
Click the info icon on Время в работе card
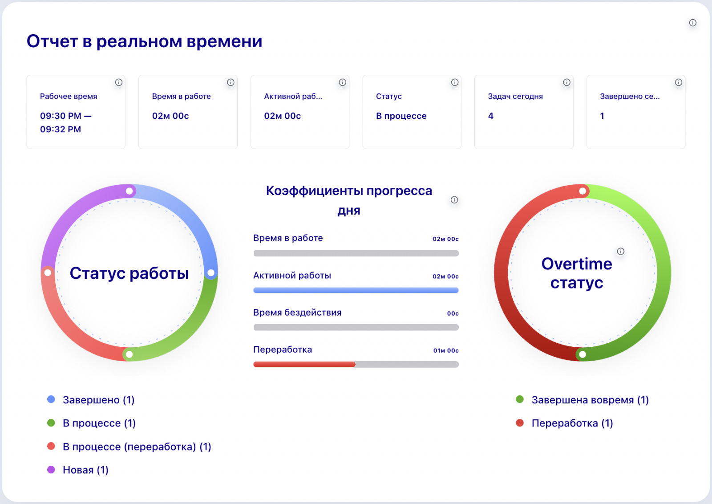point(231,82)
